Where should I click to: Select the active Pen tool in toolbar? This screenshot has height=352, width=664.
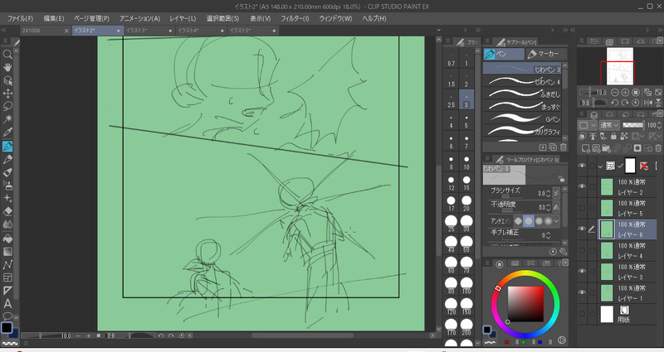7,147
